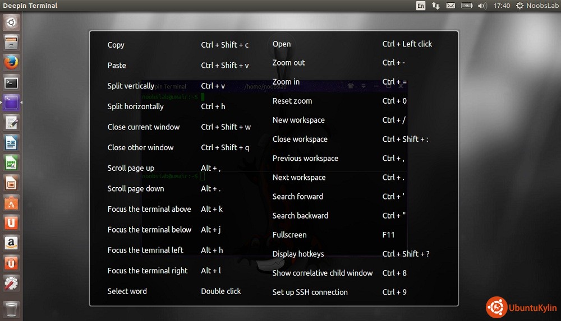Open Ubuntu Software Center
Screen dimensions: 561x321
[11, 203]
